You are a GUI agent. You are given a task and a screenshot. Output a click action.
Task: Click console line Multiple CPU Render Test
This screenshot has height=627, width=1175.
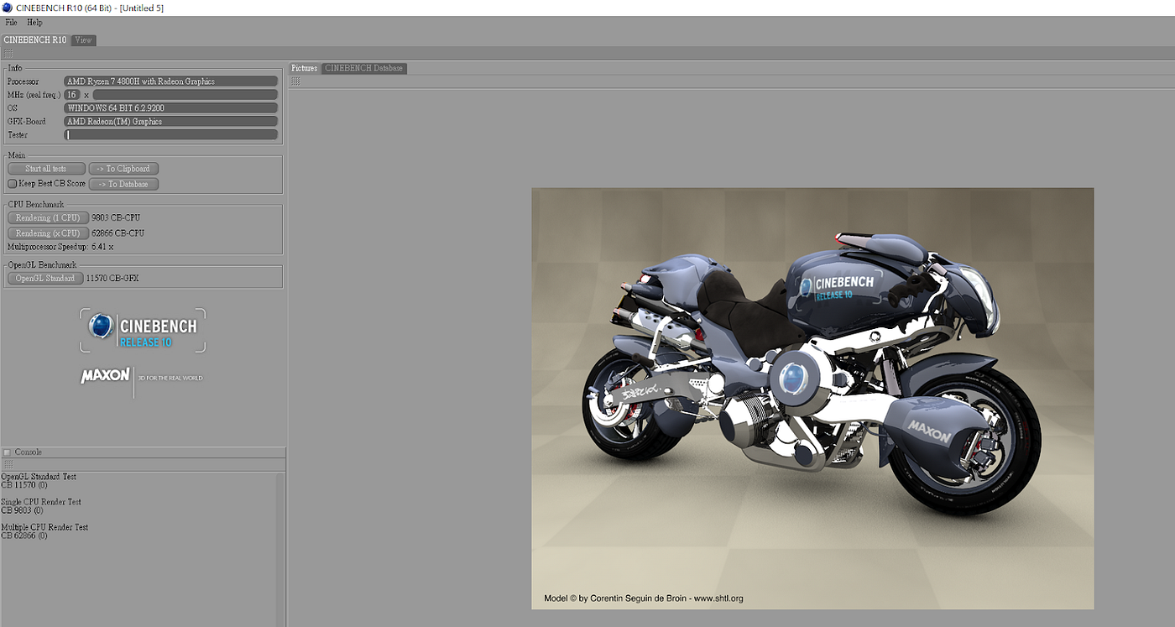44,527
